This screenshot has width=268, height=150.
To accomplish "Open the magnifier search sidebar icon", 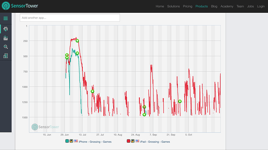I will (6, 47).
